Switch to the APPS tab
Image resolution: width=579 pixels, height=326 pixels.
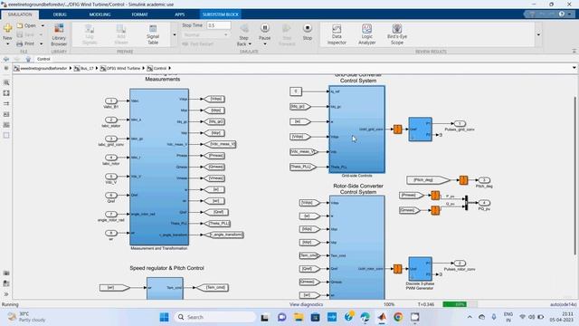pyautogui.click(x=180, y=14)
